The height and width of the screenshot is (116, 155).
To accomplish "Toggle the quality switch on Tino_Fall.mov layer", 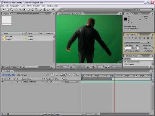I will point(47,82).
